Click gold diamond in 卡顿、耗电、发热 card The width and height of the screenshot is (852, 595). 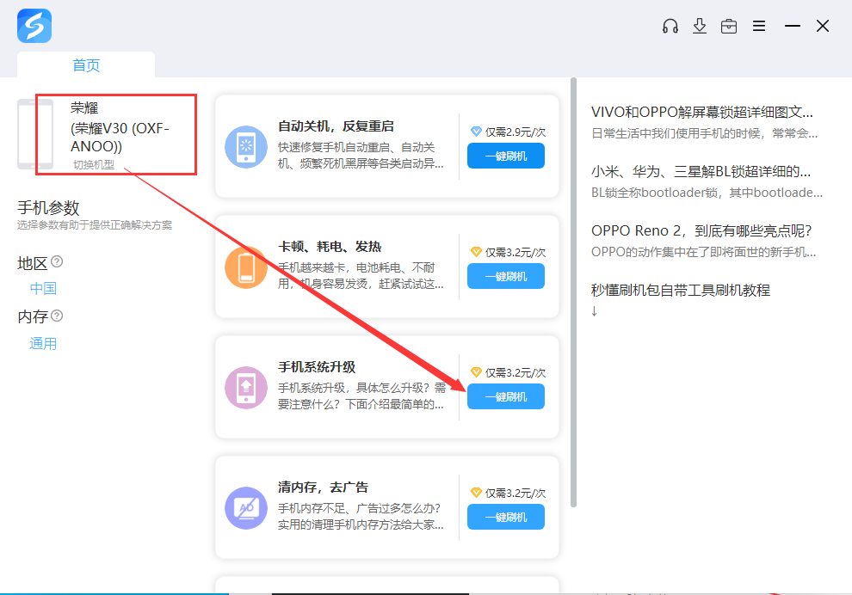pyautogui.click(x=476, y=252)
